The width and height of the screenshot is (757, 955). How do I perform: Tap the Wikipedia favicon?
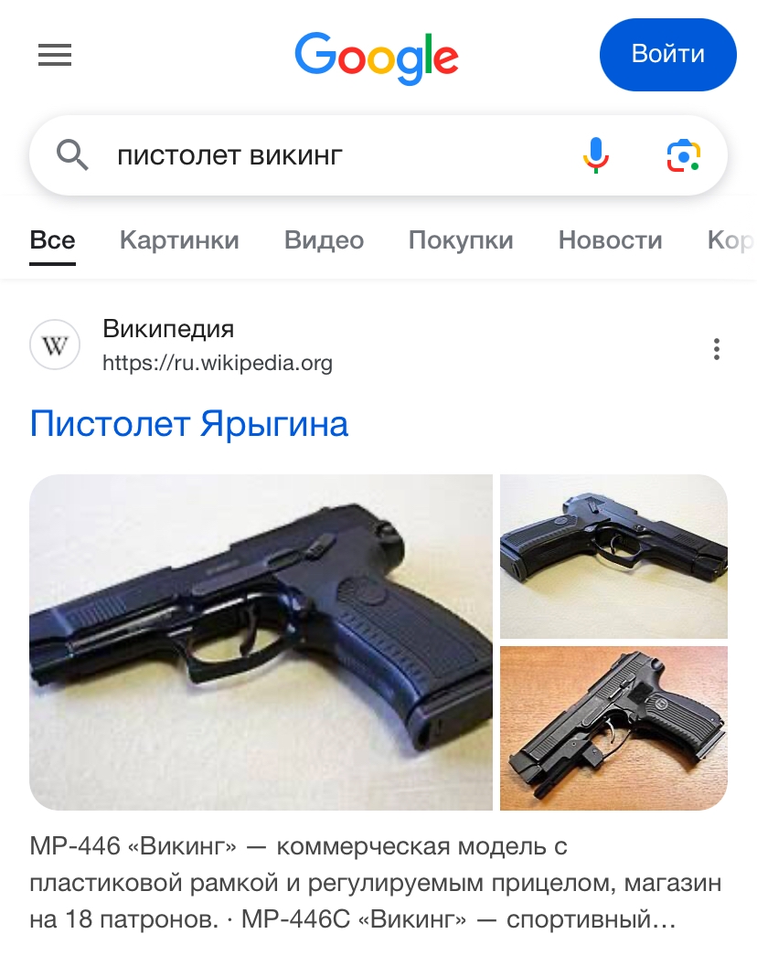(55, 345)
